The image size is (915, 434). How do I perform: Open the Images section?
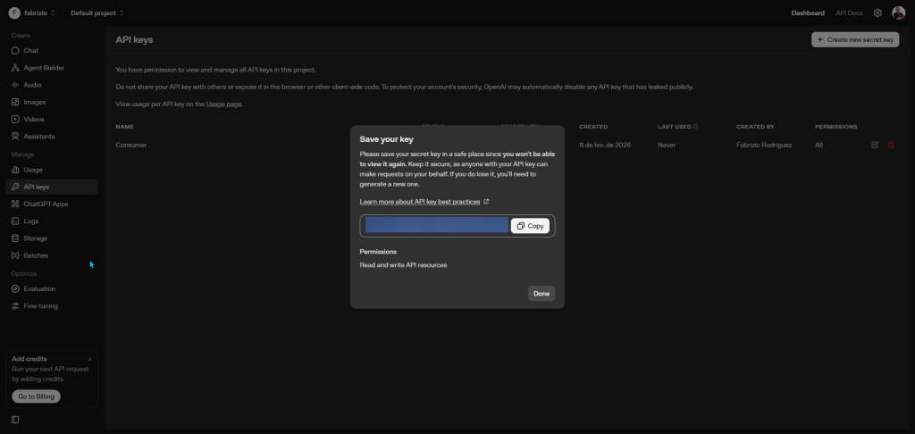point(35,102)
